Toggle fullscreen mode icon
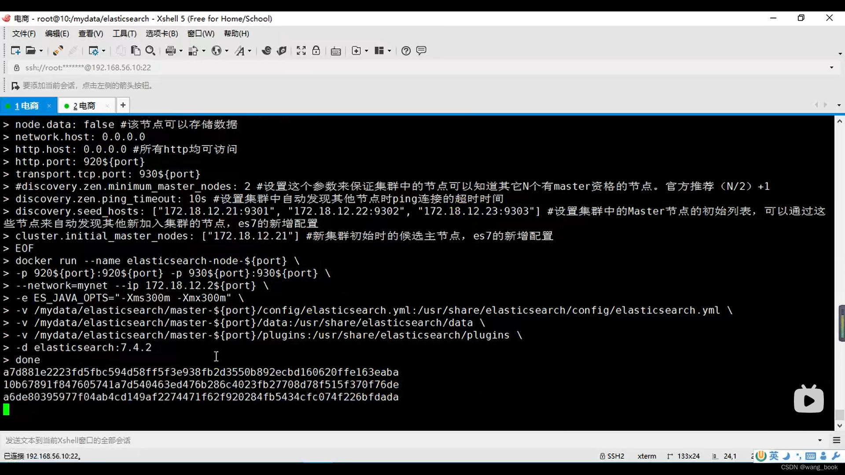The height and width of the screenshot is (475, 845). pyautogui.click(x=301, y=51)
